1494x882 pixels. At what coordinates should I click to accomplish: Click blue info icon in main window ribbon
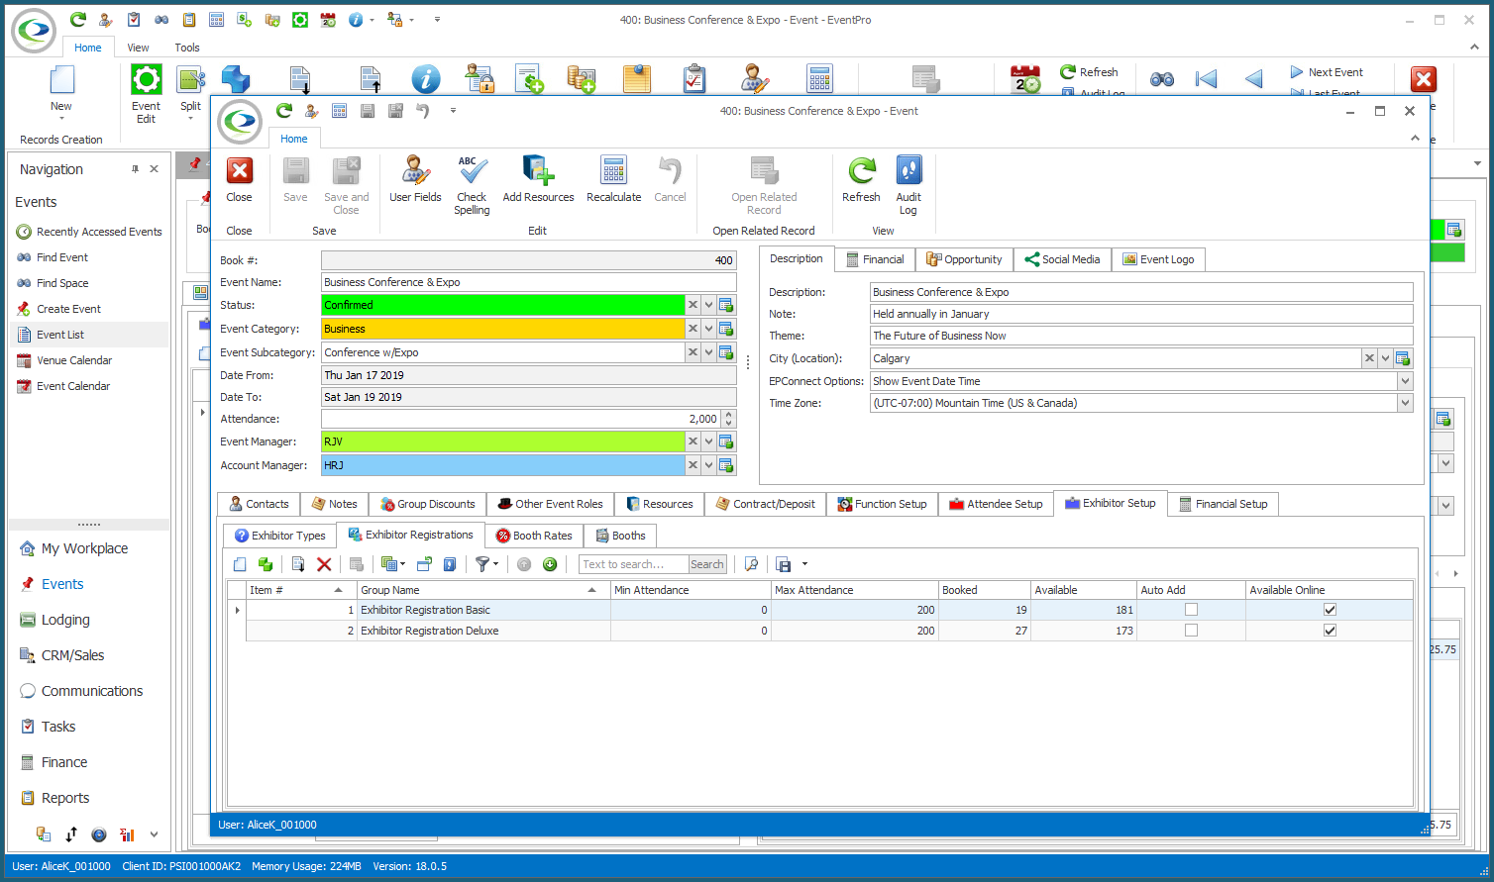click(426, 79)
